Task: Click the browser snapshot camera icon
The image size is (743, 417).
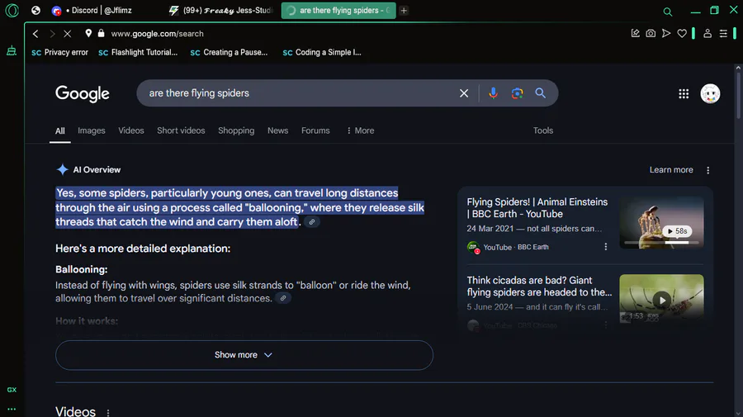Action: [x=651, y=34]
